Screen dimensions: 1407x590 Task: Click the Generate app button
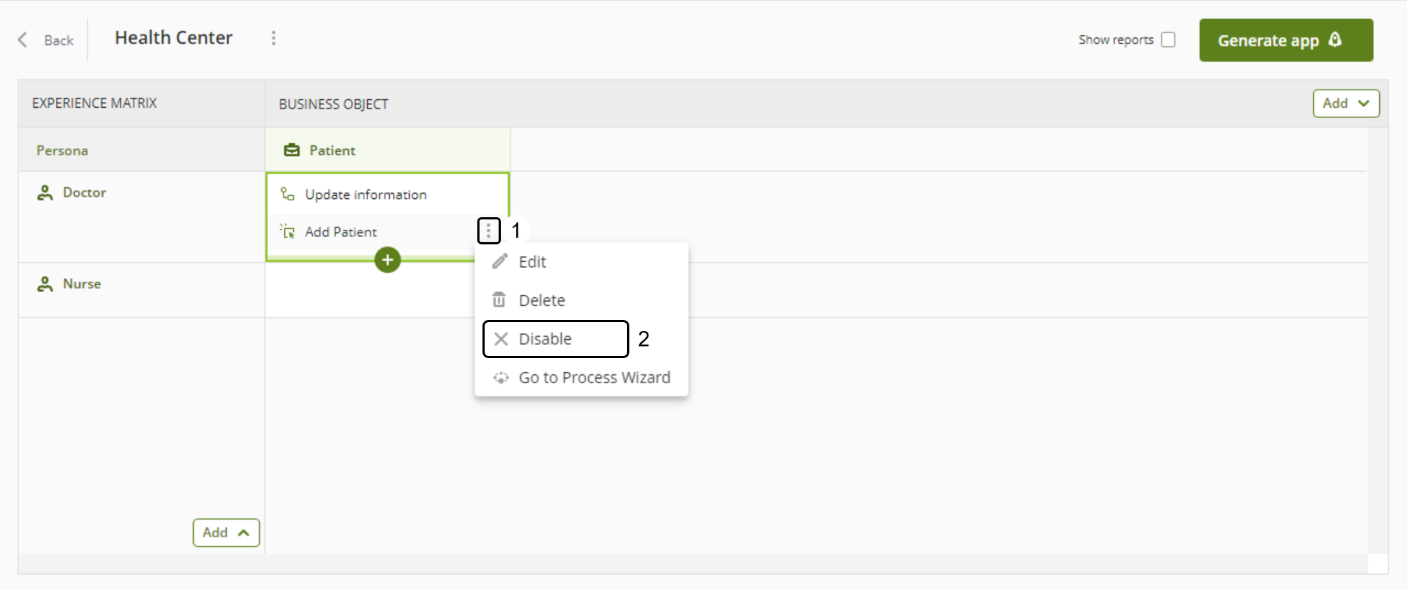click(x=1285, y=40)
